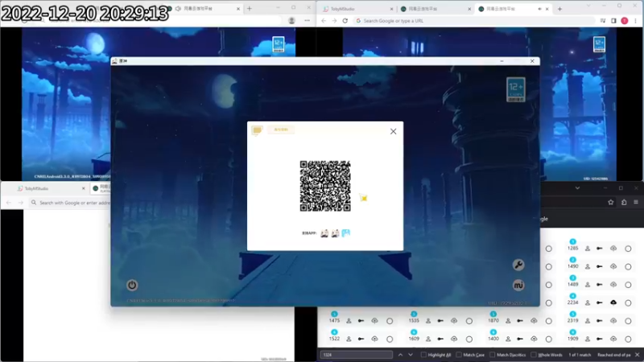Image resolution: width=644 pixels, height=362 pixels.
Task: Click the user icon in row 1490
Action: [x=588, y=266]
